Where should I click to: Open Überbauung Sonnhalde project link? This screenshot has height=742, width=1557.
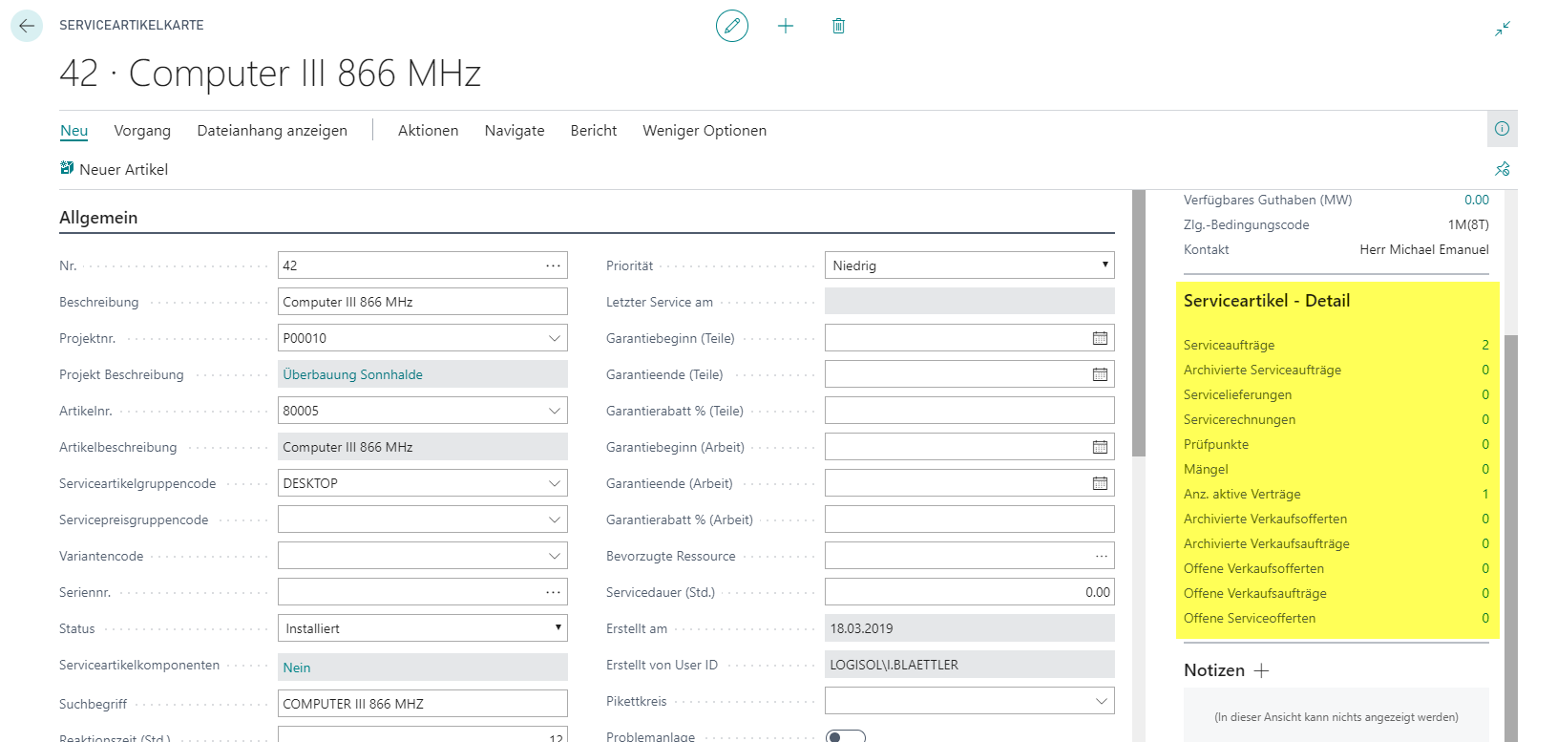[x=352, y=374]
